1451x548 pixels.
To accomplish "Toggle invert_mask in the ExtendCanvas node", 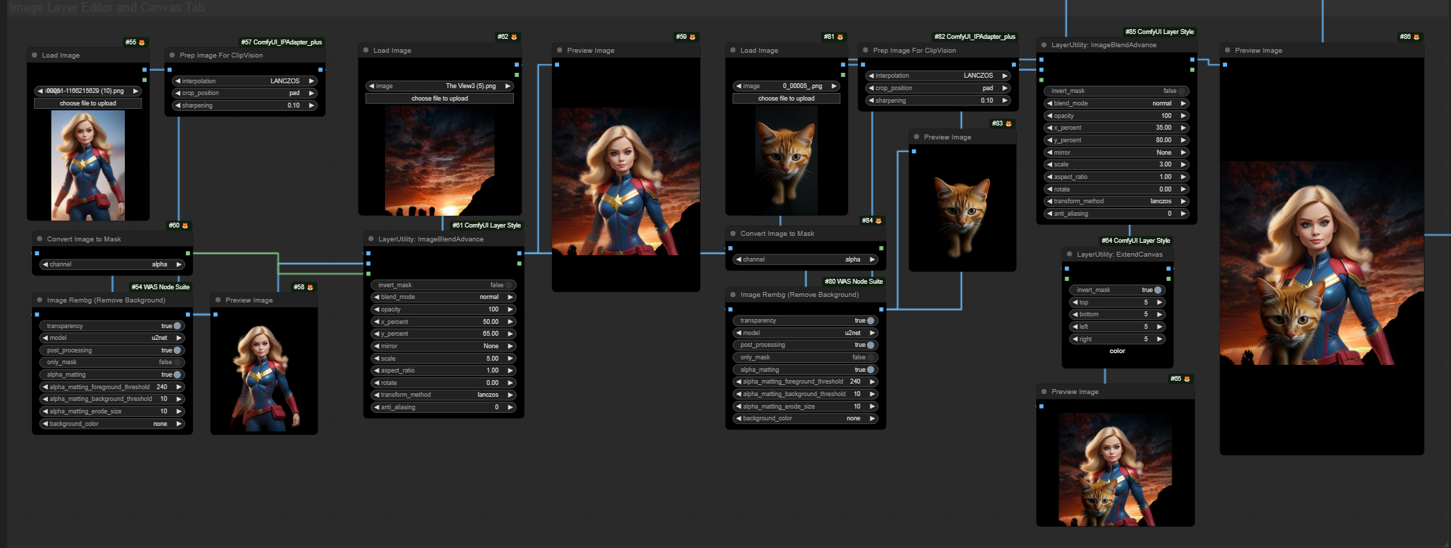I will pyautogui.click(x=1157, y=290).
